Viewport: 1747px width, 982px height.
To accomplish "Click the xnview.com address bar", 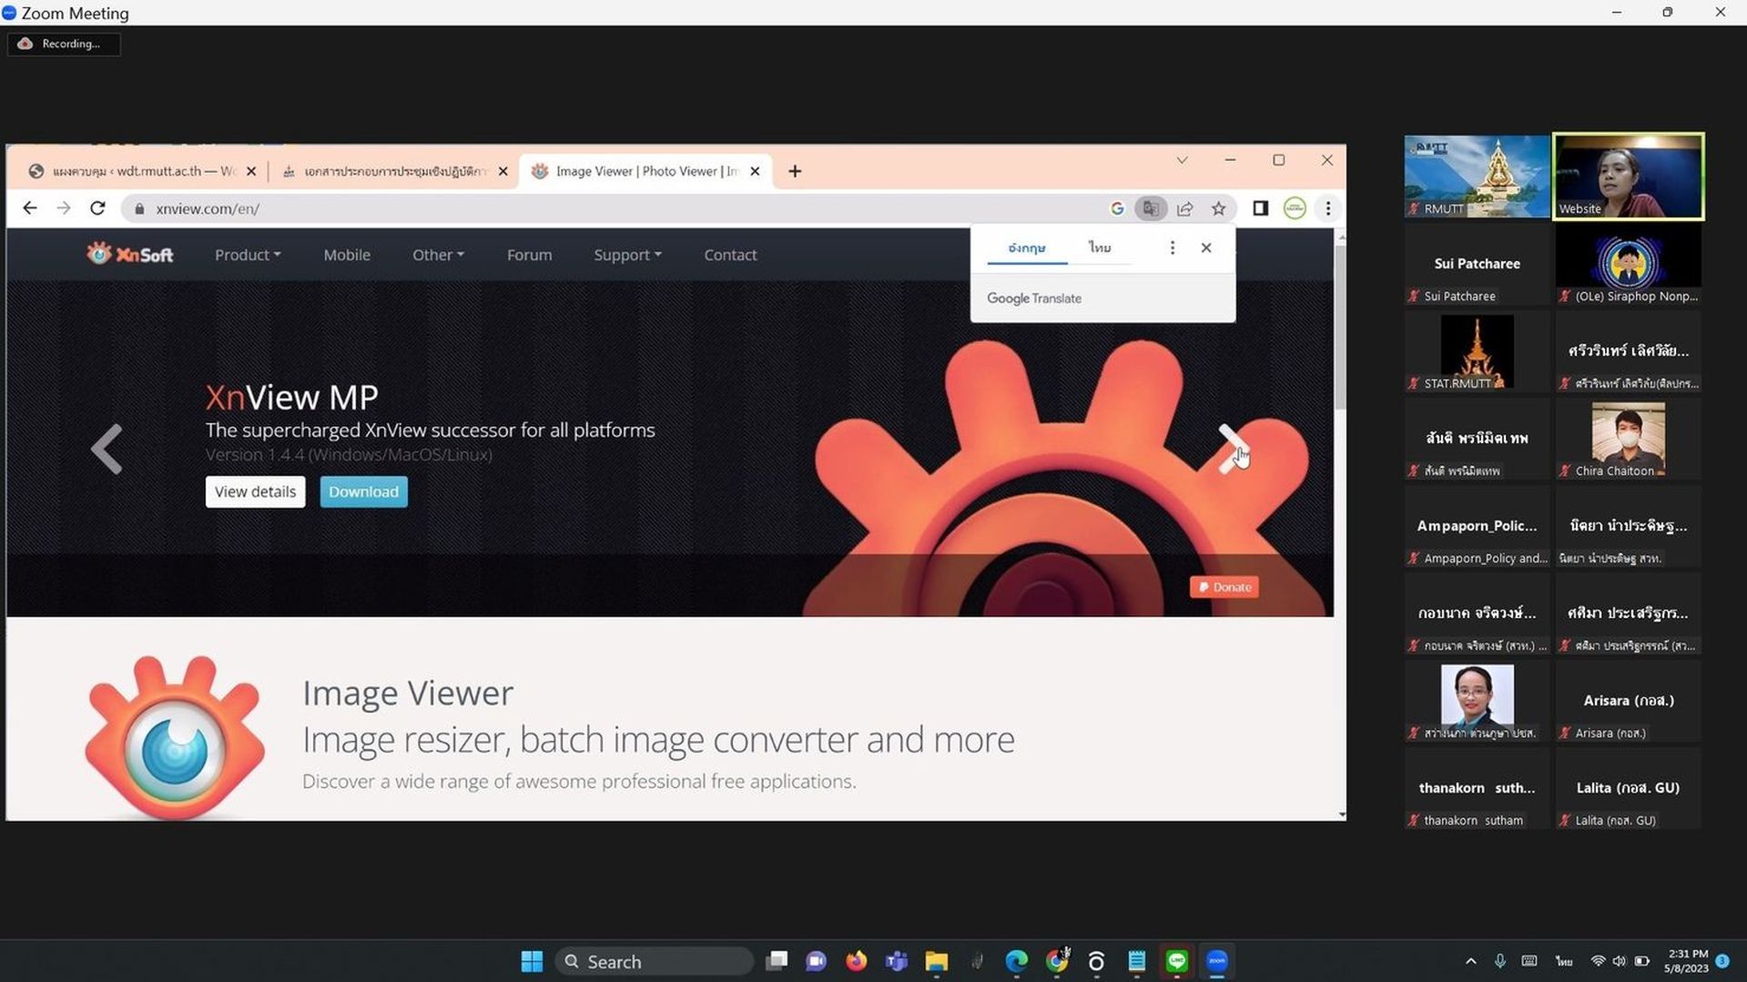I will [x=619, y=208].
